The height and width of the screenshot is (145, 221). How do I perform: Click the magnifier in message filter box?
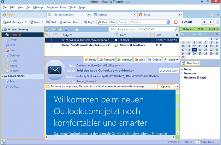[x=176, y=29]
